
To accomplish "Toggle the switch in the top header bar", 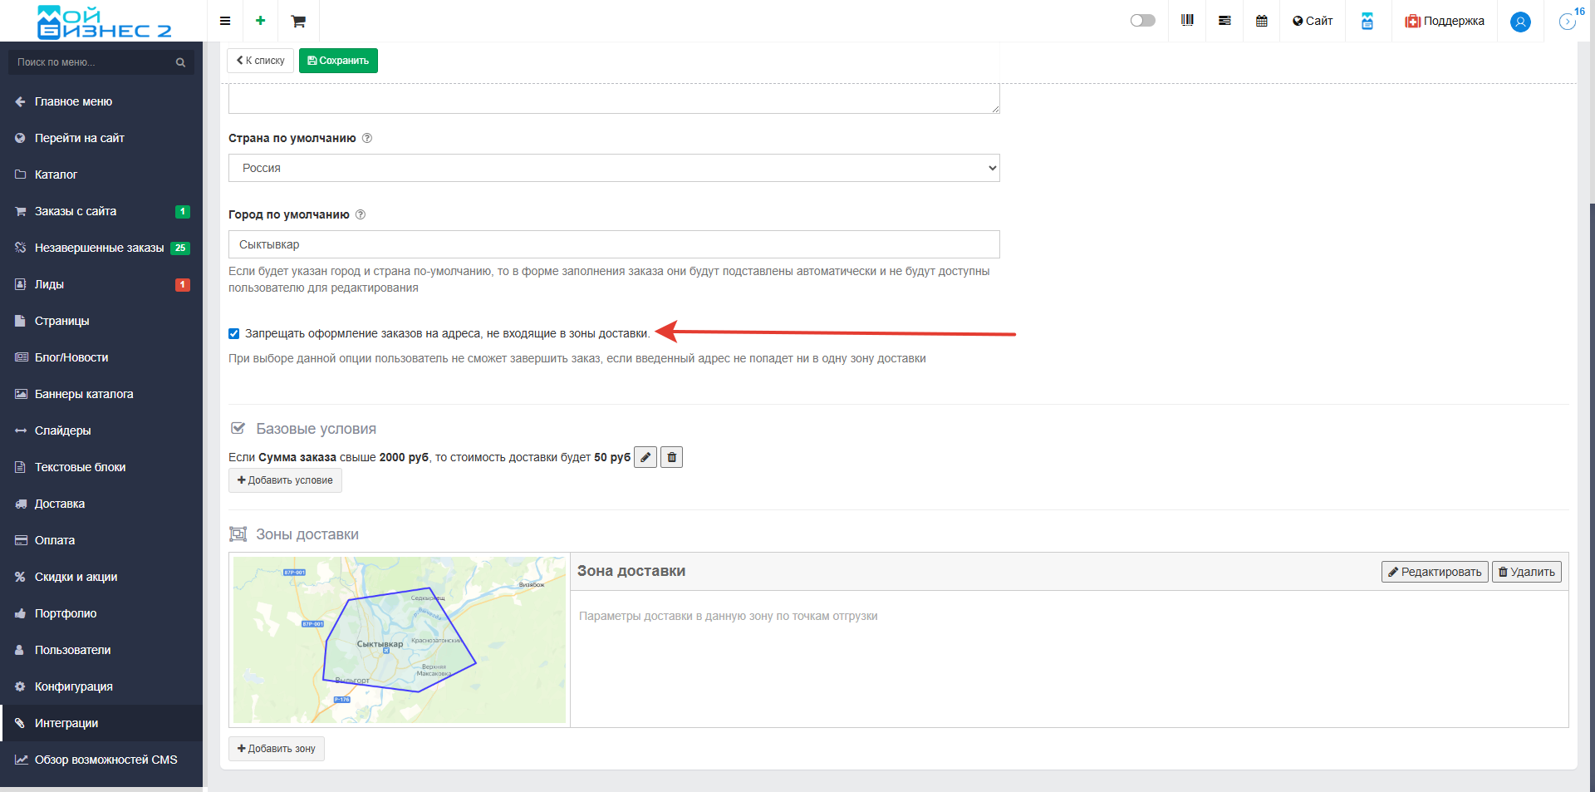I will 1142,21.
